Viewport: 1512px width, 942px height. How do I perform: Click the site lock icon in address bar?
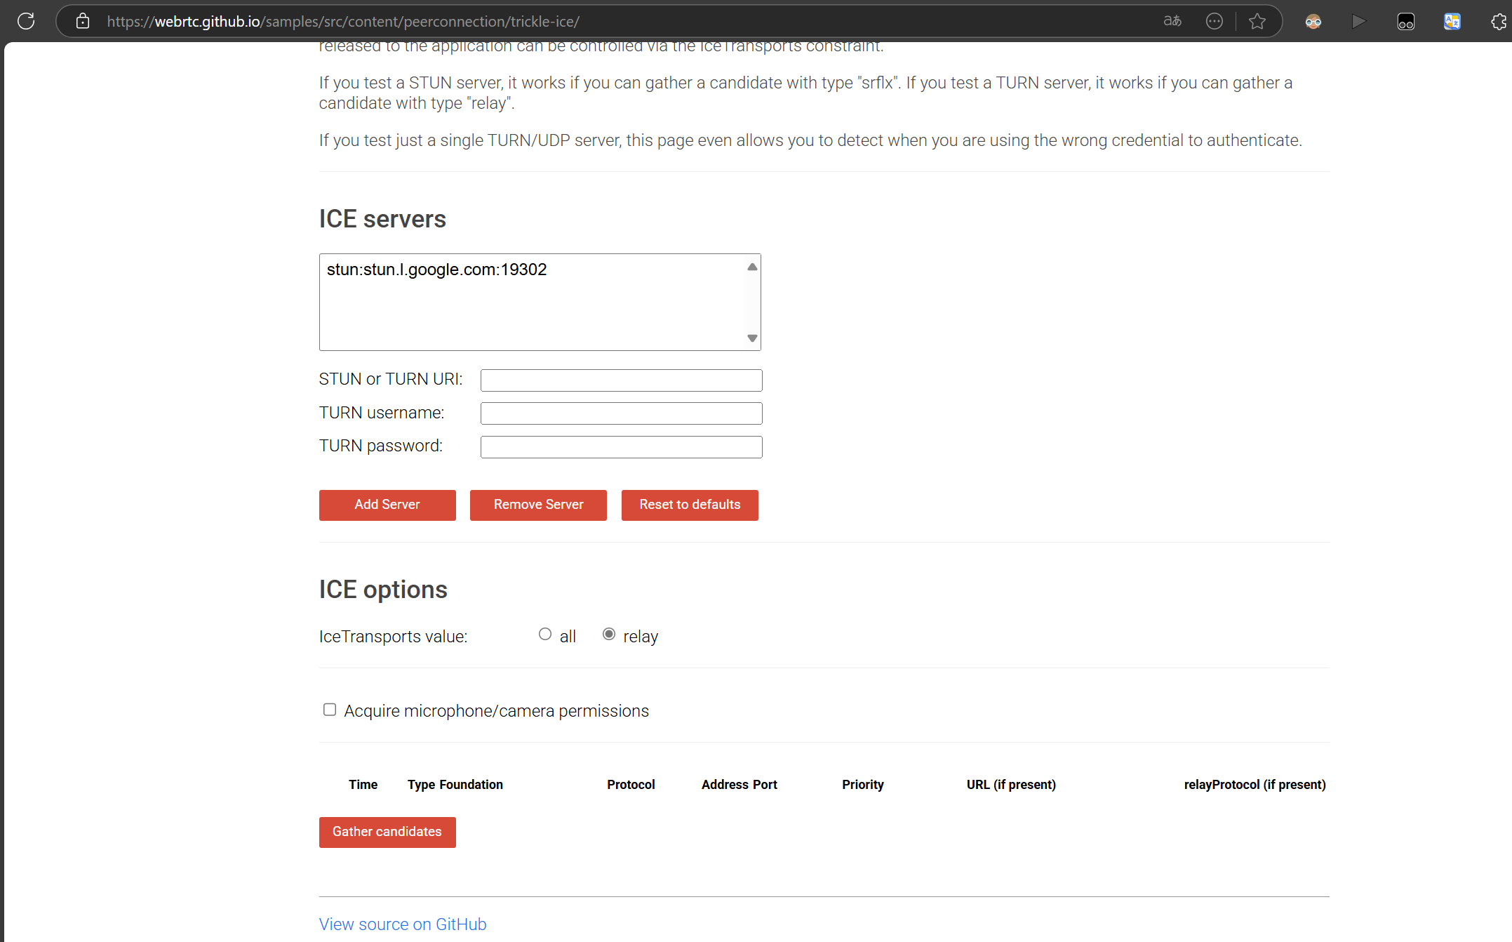83,21
